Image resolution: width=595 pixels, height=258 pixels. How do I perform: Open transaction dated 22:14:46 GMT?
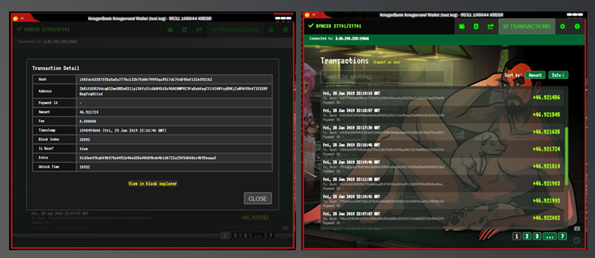click(442, 166)
